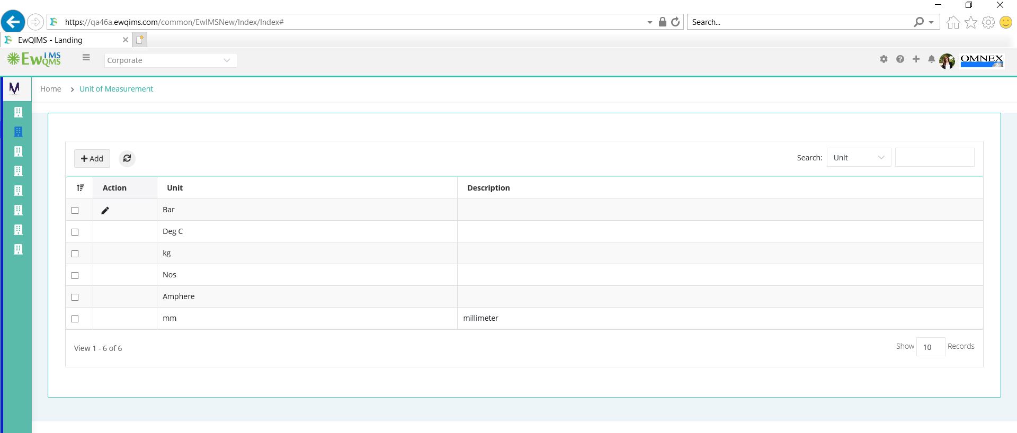The height and width of the screenshot is (433, 1017).
Task: Tick the Nos row checkbox
Action: click(75, 275)
